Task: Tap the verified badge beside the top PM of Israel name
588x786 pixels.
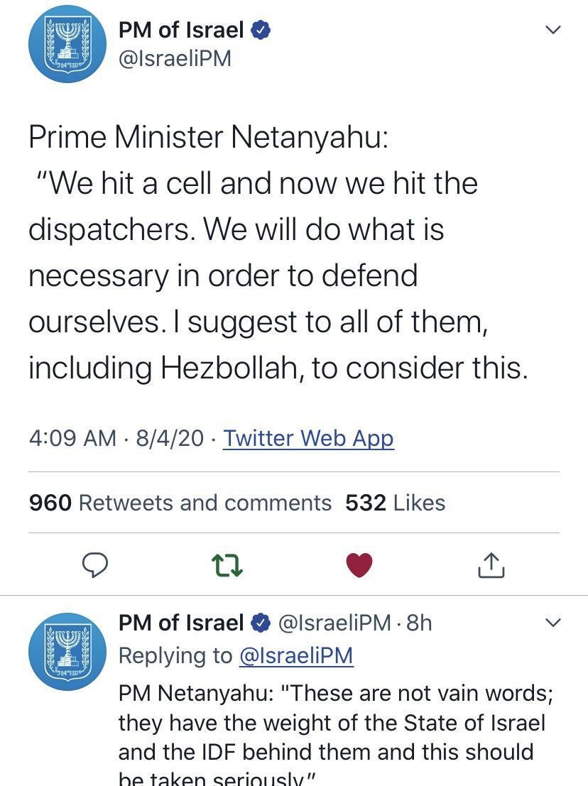Action: (x=261, y=31)
